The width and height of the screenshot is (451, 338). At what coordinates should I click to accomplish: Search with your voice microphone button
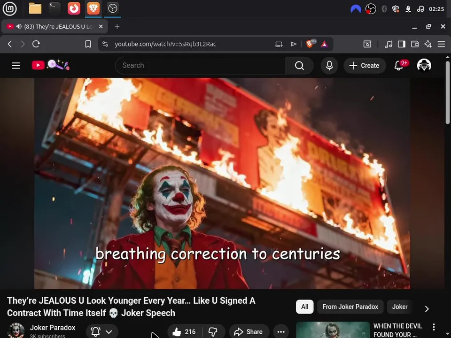point(329,66)
